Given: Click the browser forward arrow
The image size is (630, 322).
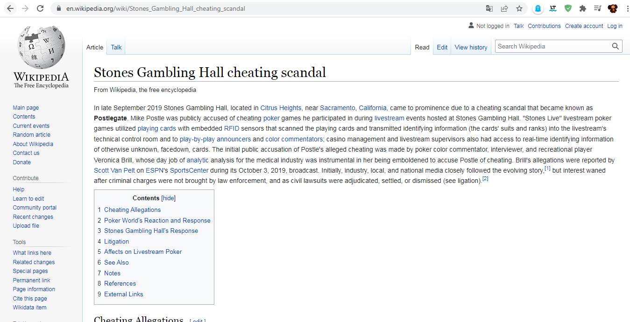Looking at the screenshot, I should pos(25,8).
